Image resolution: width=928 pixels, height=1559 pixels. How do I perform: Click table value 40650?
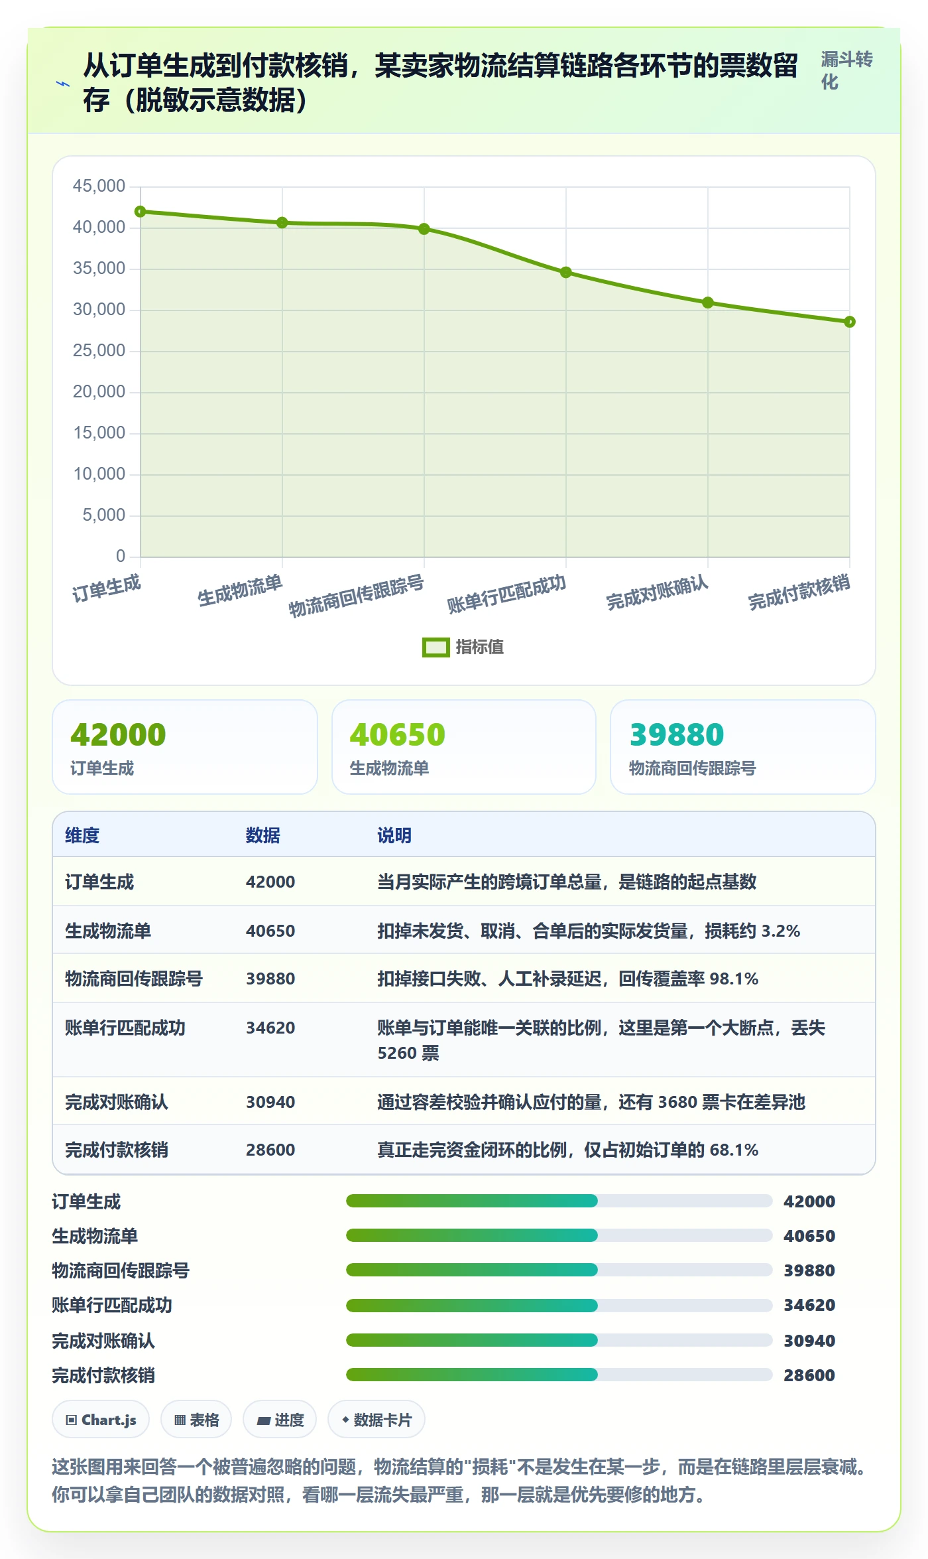(x=270, y=931)
